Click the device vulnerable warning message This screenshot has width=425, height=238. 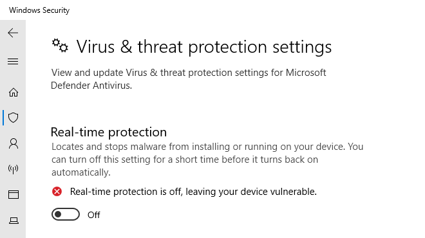193,192
